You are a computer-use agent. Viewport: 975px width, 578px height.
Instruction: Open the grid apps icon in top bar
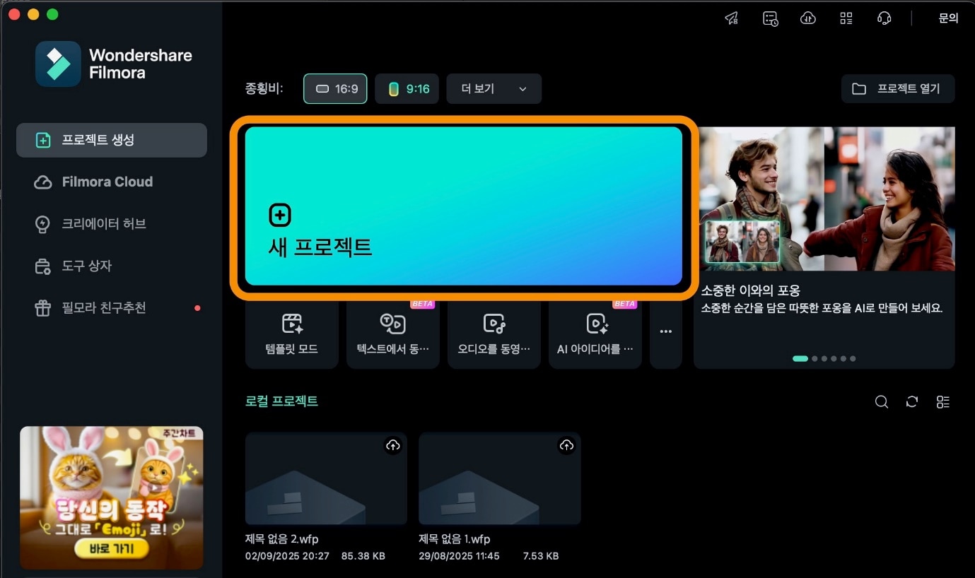pos(846,18)
